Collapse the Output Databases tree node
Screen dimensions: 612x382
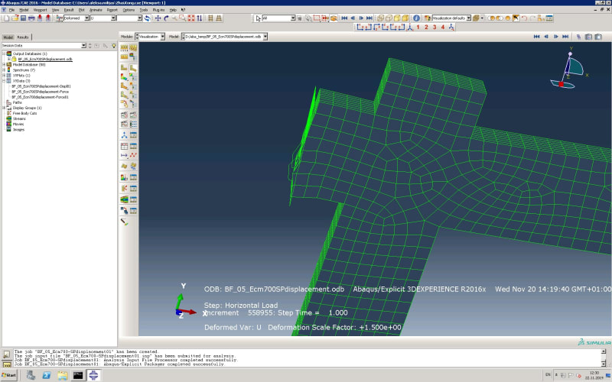pyautogui.click(x=4, y=53)
